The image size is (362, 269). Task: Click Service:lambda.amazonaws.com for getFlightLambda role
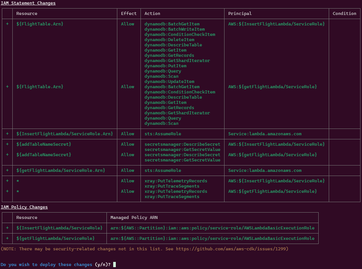[x=265, y=170]
